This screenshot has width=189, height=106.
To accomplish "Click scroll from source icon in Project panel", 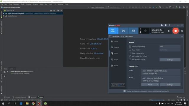I will (x=51, y=11).
